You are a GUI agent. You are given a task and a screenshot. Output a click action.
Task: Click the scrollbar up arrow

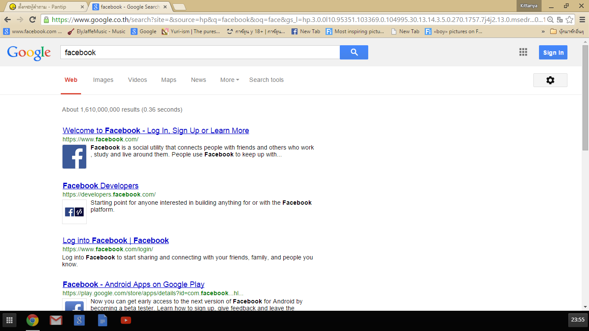point(585,41)
